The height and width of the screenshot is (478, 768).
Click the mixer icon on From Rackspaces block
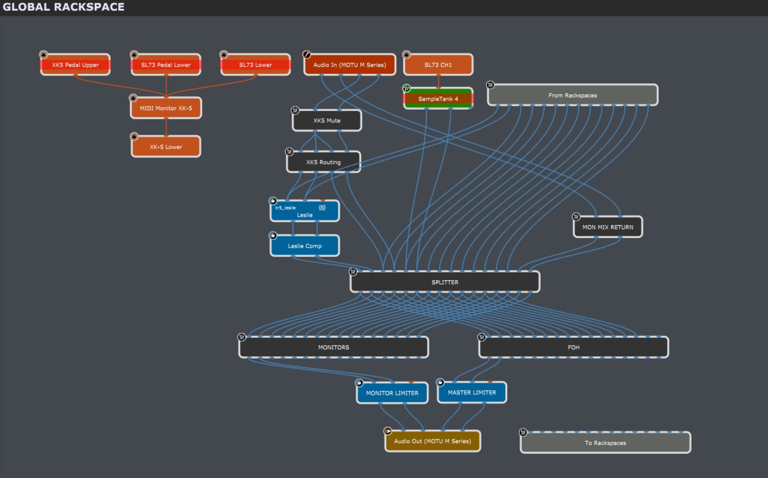(490, 85)
